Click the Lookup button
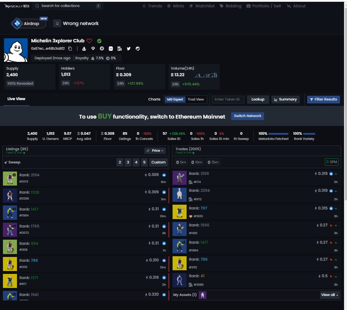The height and width of the screenshot is (310, 347). click(x=258, y=99)
